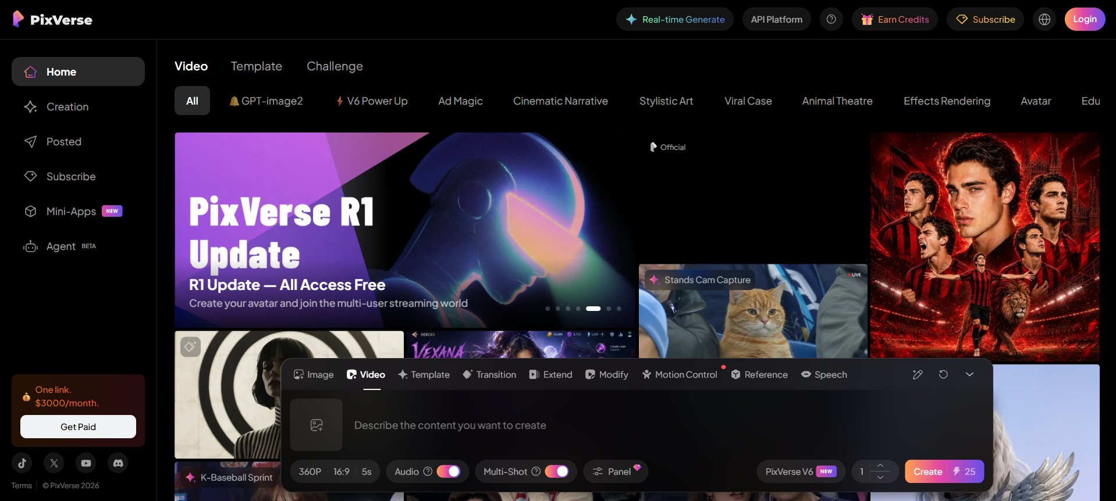Image resolution: width=1116 pixels, height=501 pixels.
Task: Jump to the last banner carousel dot
Action: click(x=619, y=309)
